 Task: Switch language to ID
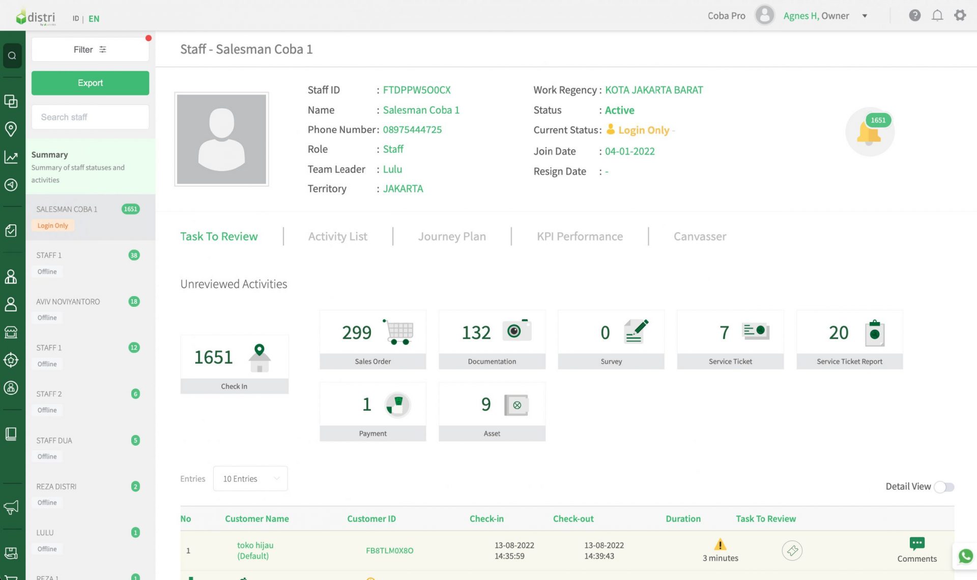pos(75,19)
